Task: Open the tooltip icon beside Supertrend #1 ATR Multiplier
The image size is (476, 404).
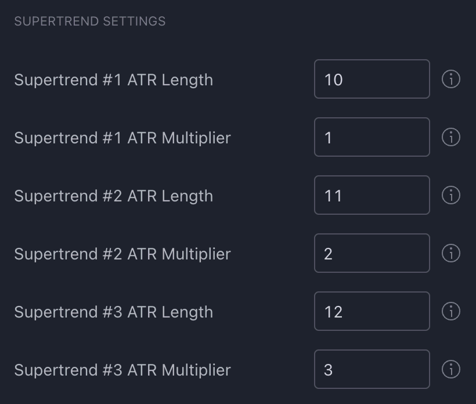Action: click(451, 138)
